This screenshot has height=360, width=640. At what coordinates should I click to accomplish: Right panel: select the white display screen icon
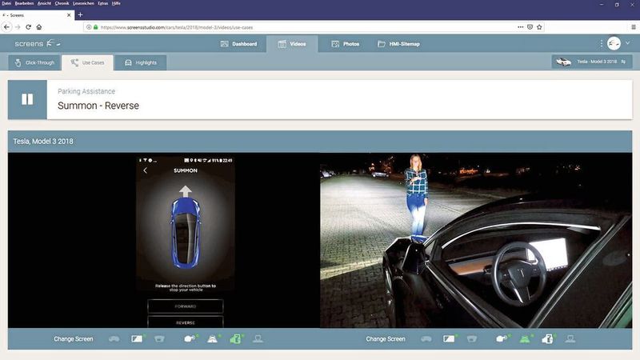tap(449, 338)
